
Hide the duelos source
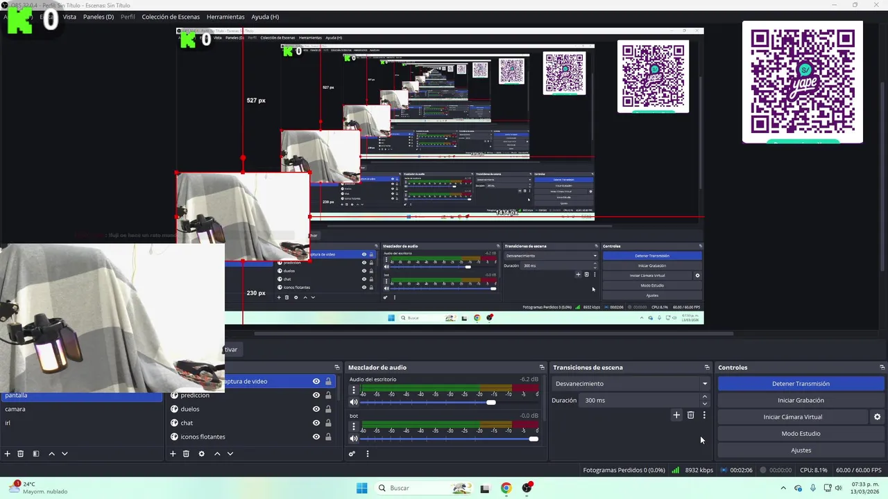(316, 409)
